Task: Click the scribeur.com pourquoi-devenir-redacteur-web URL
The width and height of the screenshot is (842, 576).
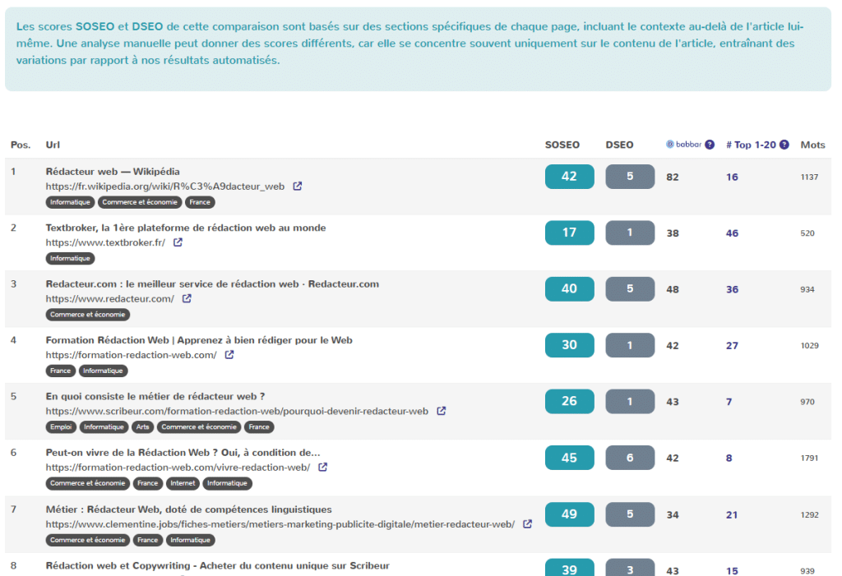Action: (237, 411)
